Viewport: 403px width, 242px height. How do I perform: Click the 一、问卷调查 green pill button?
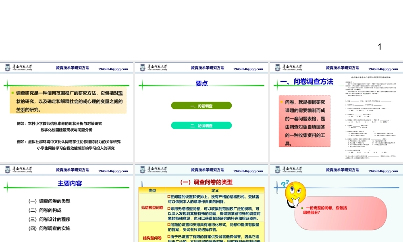coord(201,105)
